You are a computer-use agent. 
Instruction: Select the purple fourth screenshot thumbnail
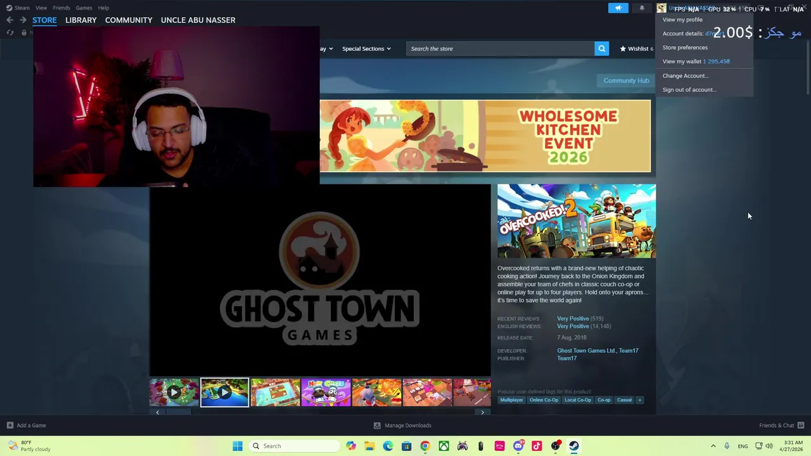pos(326,393)
